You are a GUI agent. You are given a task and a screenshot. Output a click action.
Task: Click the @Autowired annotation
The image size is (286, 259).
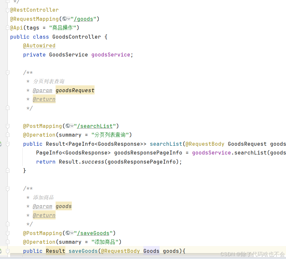tap(39, 45)
